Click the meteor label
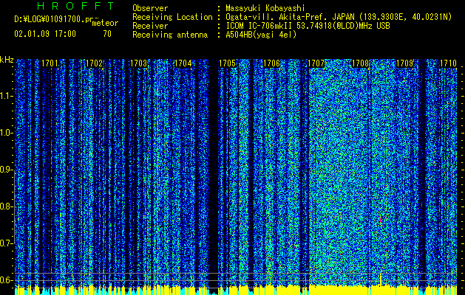Image resolution: width=465 pixels, height=295 pixels. pyautogui.click(x=105, y=23)
